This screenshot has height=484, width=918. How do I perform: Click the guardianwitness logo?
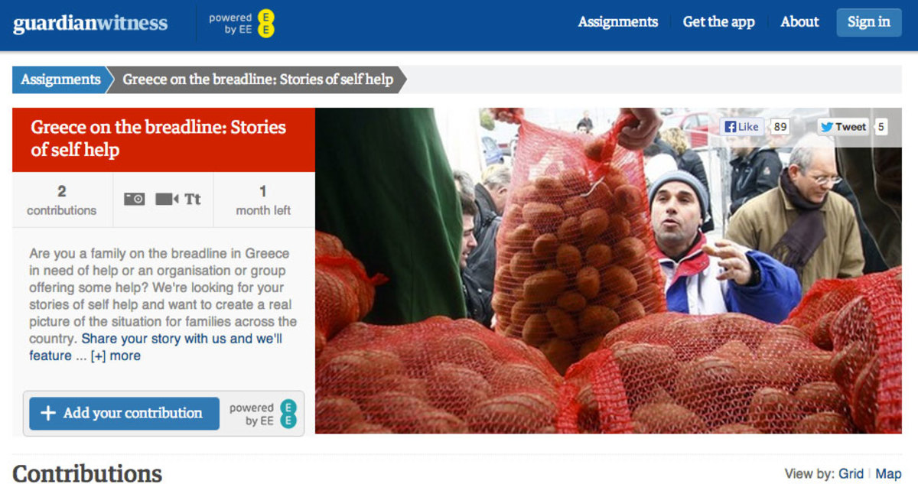(90, 23)
